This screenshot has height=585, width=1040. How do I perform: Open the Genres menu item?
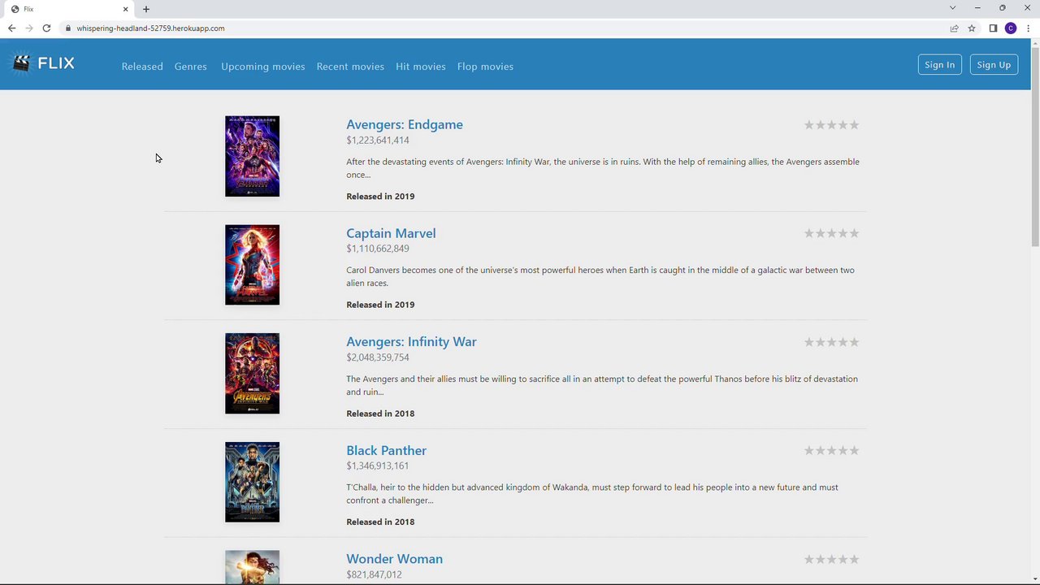coord(191,67)
